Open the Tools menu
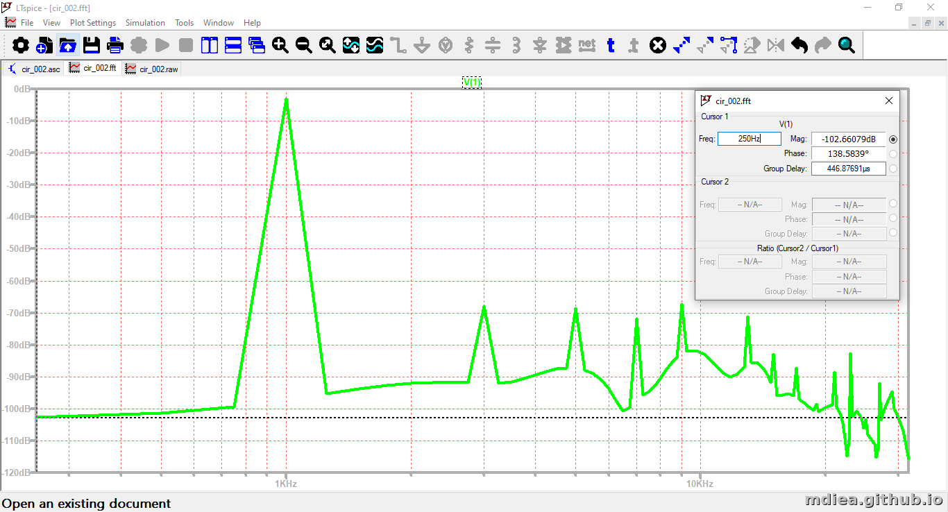The width and height of the screenshot is (948, 512). tap(184, 23)
